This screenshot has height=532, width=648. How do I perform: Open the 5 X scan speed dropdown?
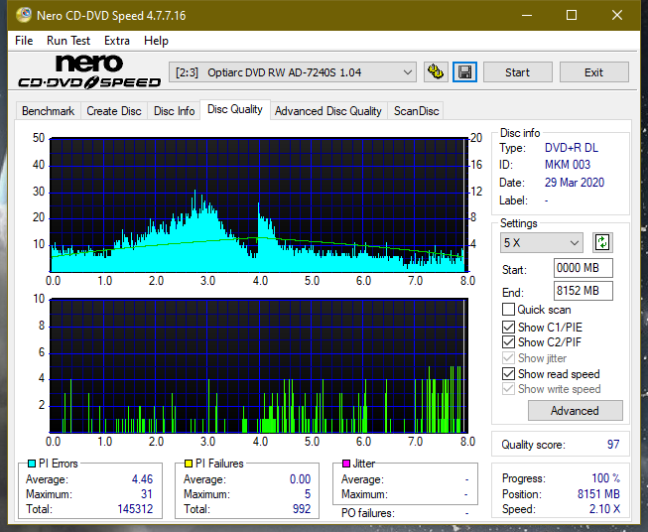[541, 242]
